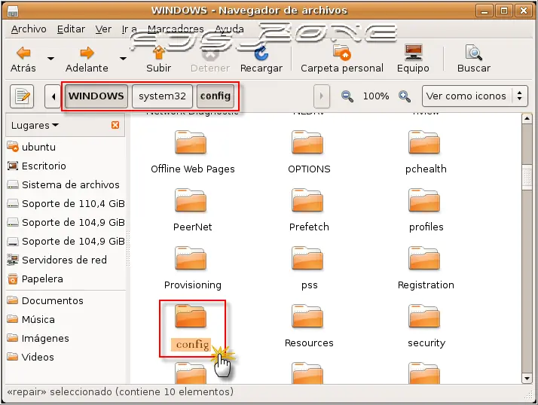Select the Prefetch folder
The image size is (538, 405).
(309, 210)
